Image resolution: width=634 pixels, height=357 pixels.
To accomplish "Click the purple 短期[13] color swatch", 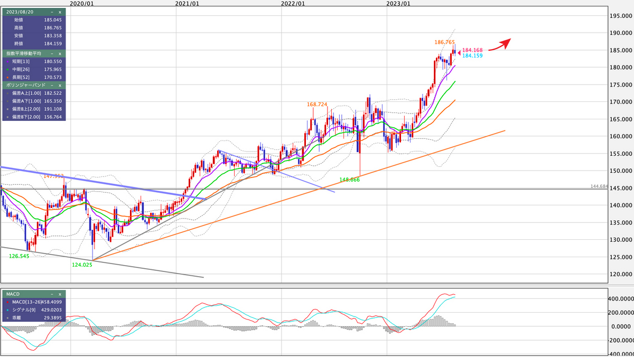I will (6, 61).
